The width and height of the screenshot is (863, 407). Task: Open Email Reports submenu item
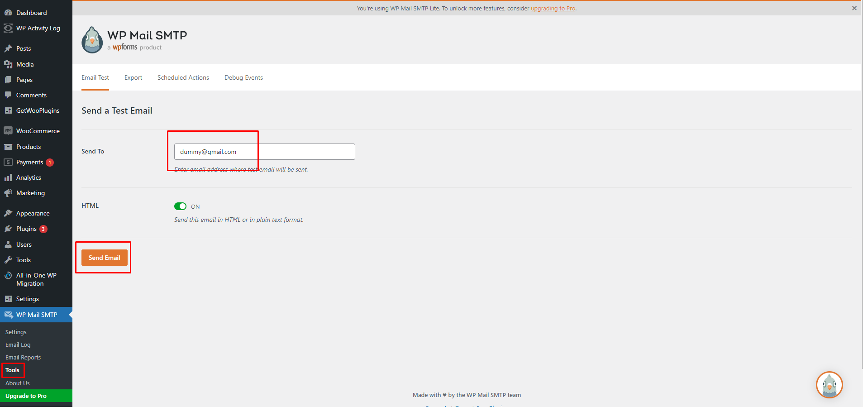point(23,357)
